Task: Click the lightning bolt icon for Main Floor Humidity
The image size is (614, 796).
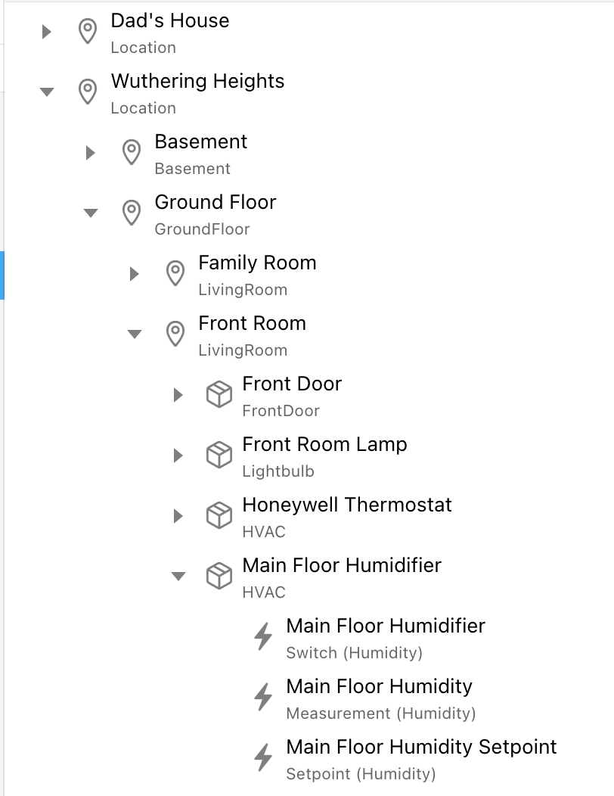Action: point(263,698)
